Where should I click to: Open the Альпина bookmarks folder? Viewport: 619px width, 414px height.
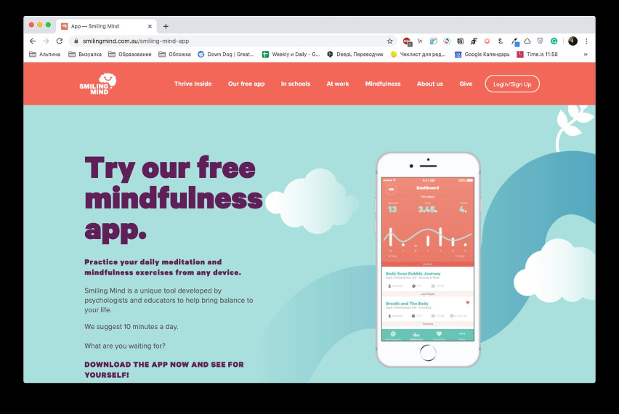(44, 54)
